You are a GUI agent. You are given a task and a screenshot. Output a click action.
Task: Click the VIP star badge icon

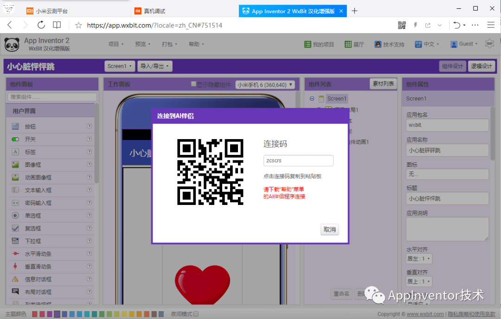[x=489, y=44]
